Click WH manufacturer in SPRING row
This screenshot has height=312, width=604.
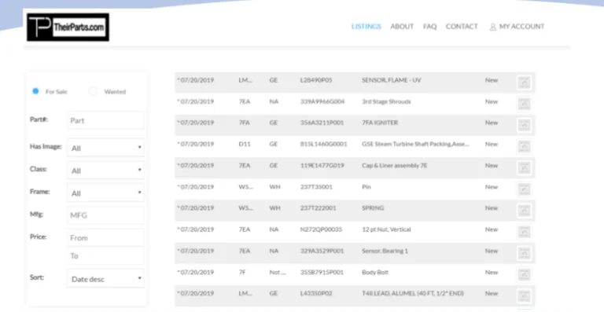point(274,207)
